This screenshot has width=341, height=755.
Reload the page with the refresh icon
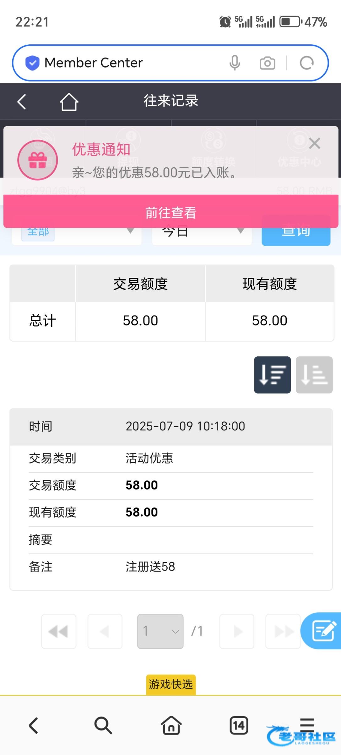tap(306, 63)
